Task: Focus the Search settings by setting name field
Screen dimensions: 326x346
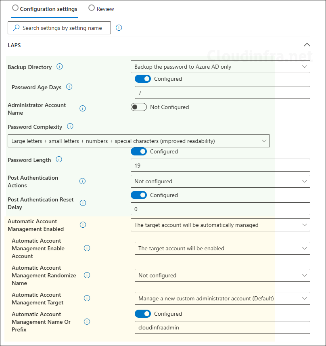Action: click(x=59, y=28)
